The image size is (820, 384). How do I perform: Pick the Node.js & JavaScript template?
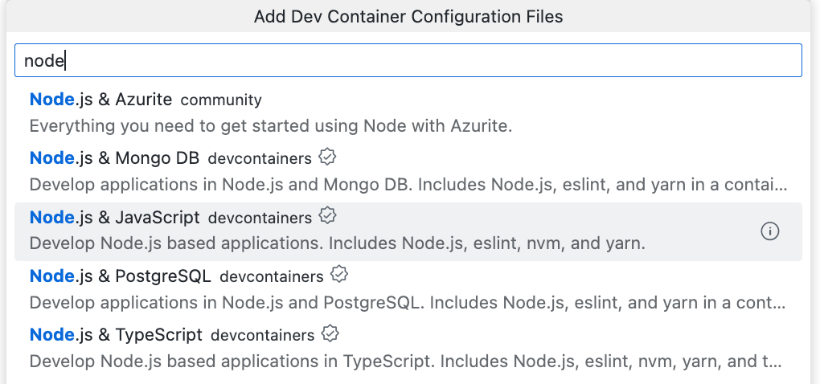114,217
